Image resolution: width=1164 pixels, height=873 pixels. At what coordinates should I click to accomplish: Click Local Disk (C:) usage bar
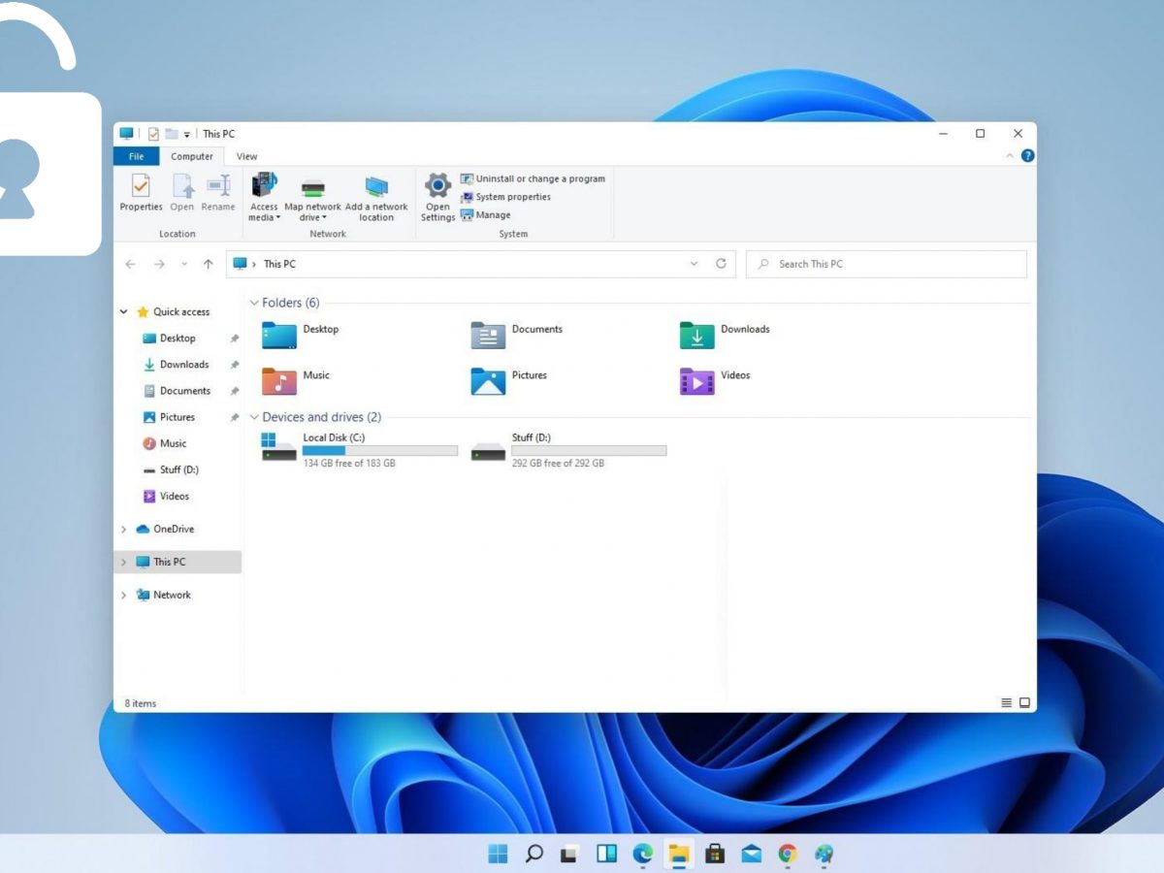pyautogui.click(x=380, y=451)
